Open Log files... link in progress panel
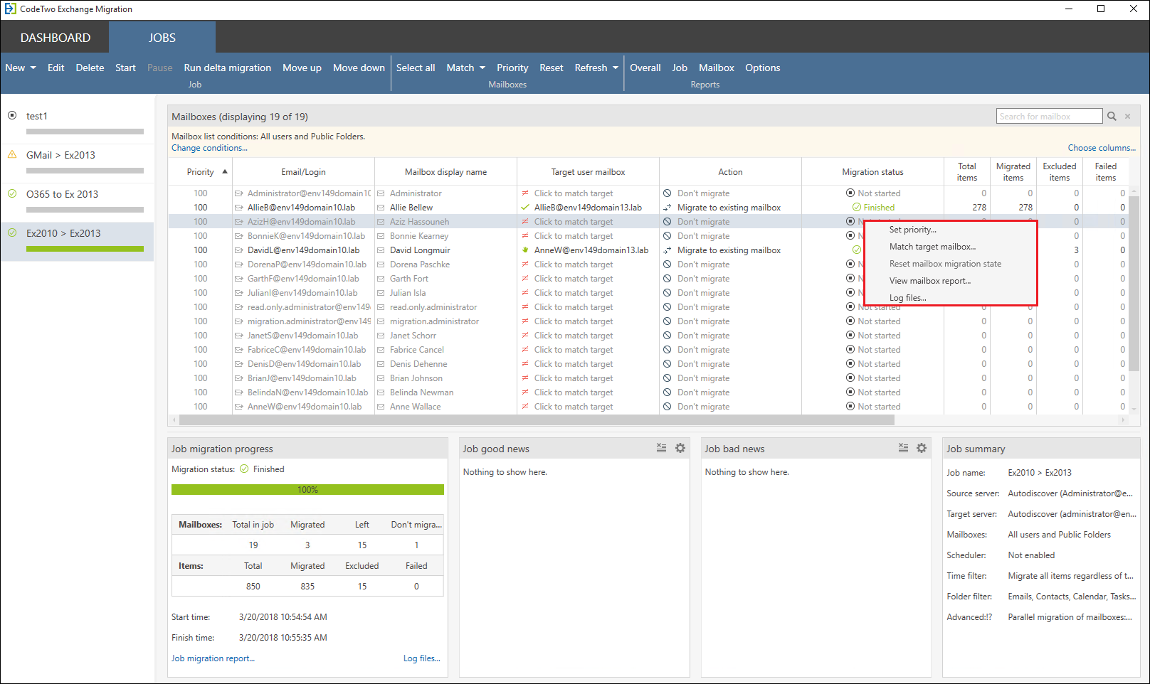This screenshot has width=1150, height=684. coord(422,658)
